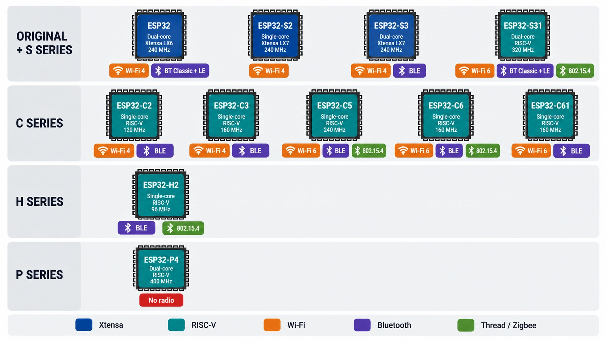Viewport: 606px width, 341px height.
Task: Click the Thread / Zigbee legend text
Action: tap(509, 325)
